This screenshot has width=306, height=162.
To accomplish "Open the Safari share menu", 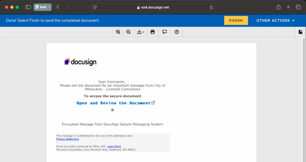I will pyautogui.click(x=278, y=7).
